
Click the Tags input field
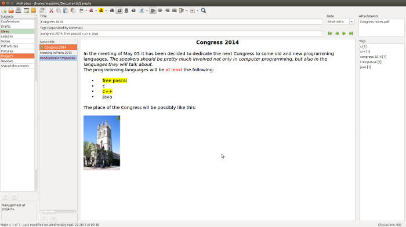coord(181,34)
